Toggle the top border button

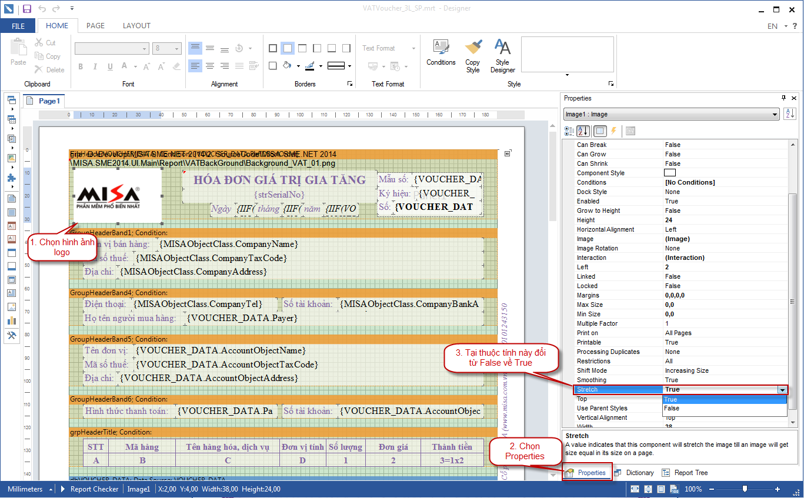point(302,48)
